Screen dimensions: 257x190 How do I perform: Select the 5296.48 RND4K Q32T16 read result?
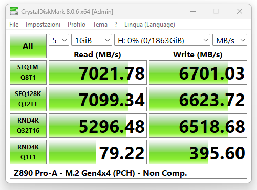pos(98,126)
